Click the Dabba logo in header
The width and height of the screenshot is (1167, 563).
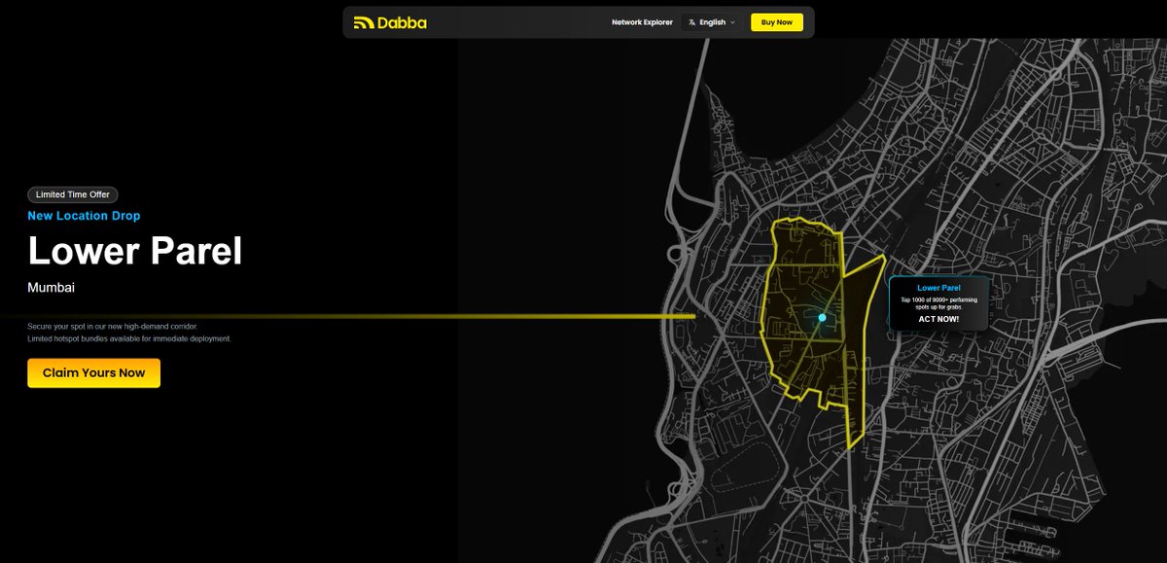pos(390,22)
